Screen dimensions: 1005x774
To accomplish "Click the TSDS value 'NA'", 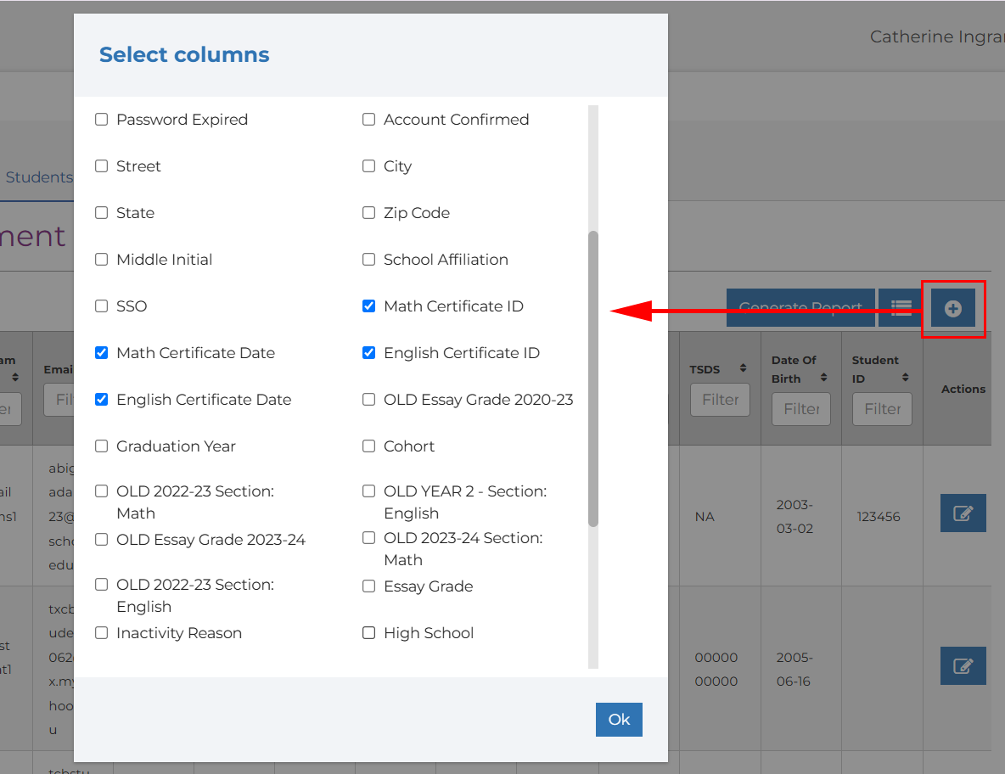I will coord(705,517).
